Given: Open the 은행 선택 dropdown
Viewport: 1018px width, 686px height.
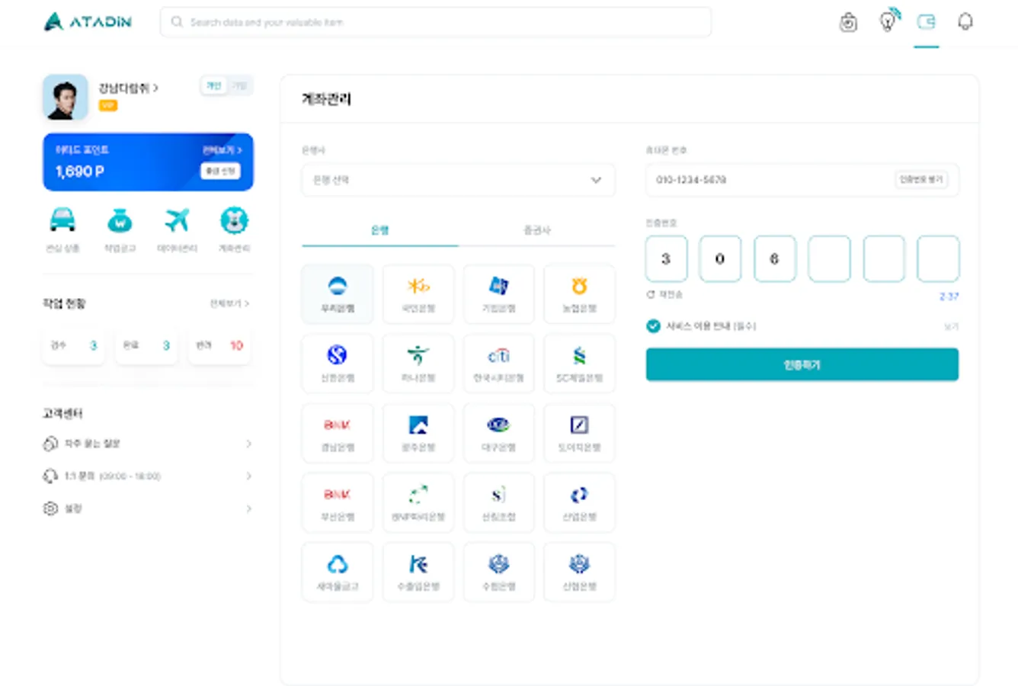Looking at the screenshot, I should 458,181.
